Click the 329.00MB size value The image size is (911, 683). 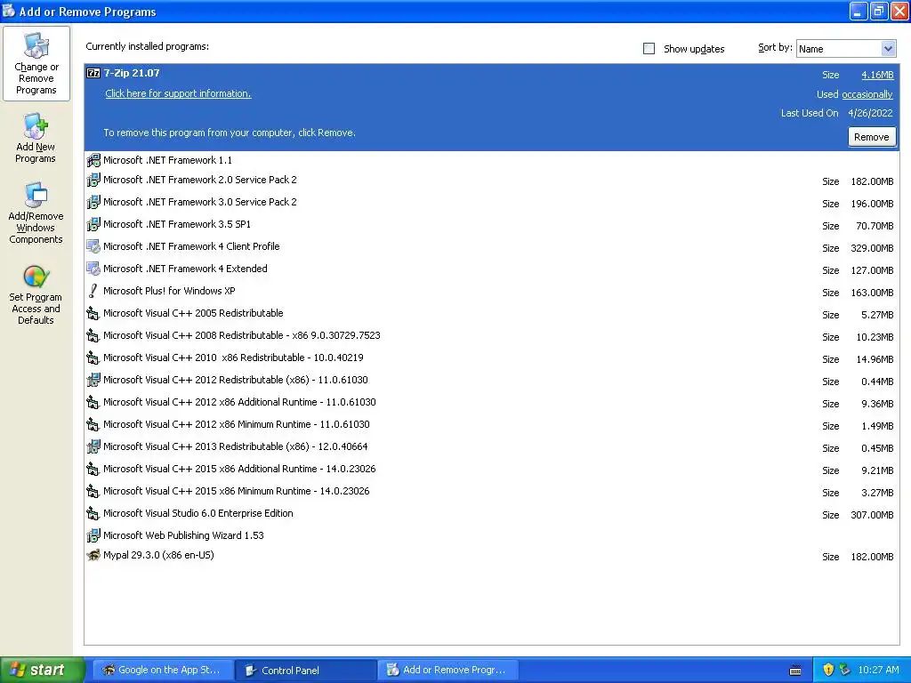872,249
